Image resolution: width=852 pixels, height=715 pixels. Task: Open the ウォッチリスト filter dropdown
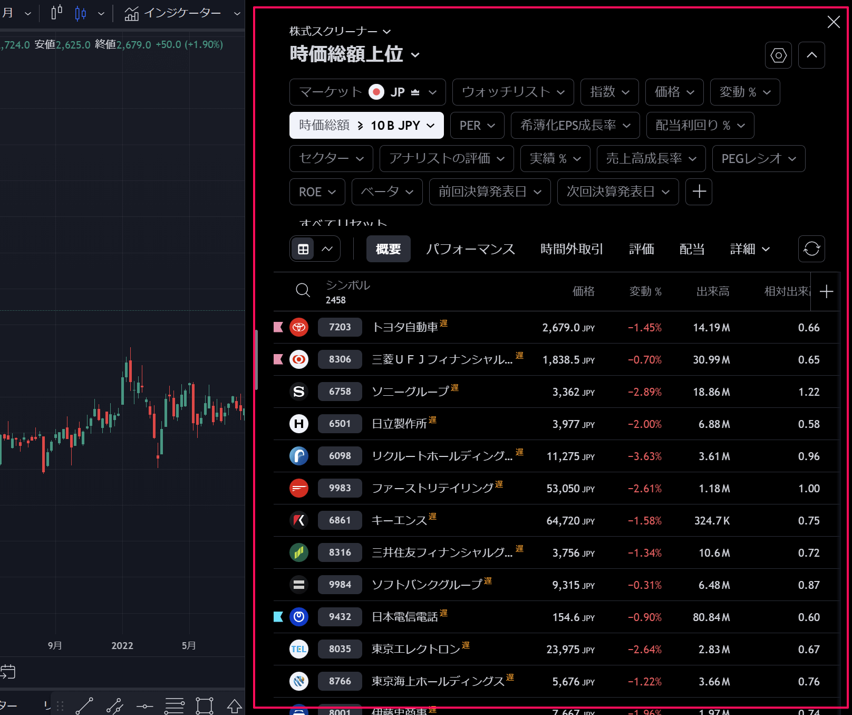point(513,92)
